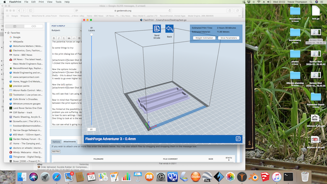The height and width of the screenshot is (184, 327).
Task: Click the Weight Estimation button
Action: click(x=204, y=38)
